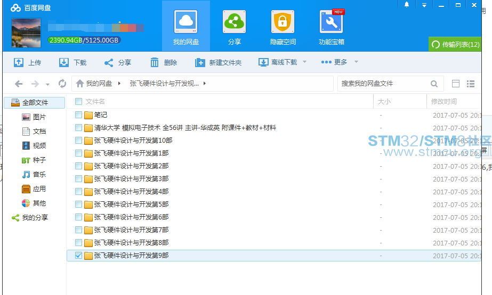
Task: Check the box for 笔记 folder
Action: 78,115
